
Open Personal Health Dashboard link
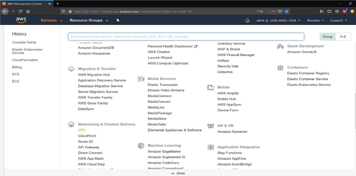172,46
